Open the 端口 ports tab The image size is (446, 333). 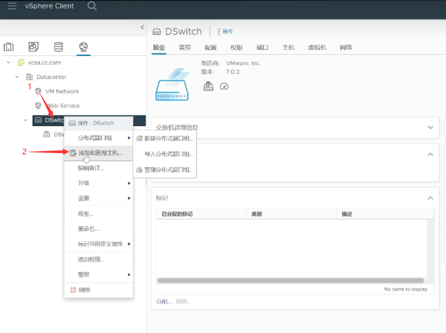pos(262,48)
